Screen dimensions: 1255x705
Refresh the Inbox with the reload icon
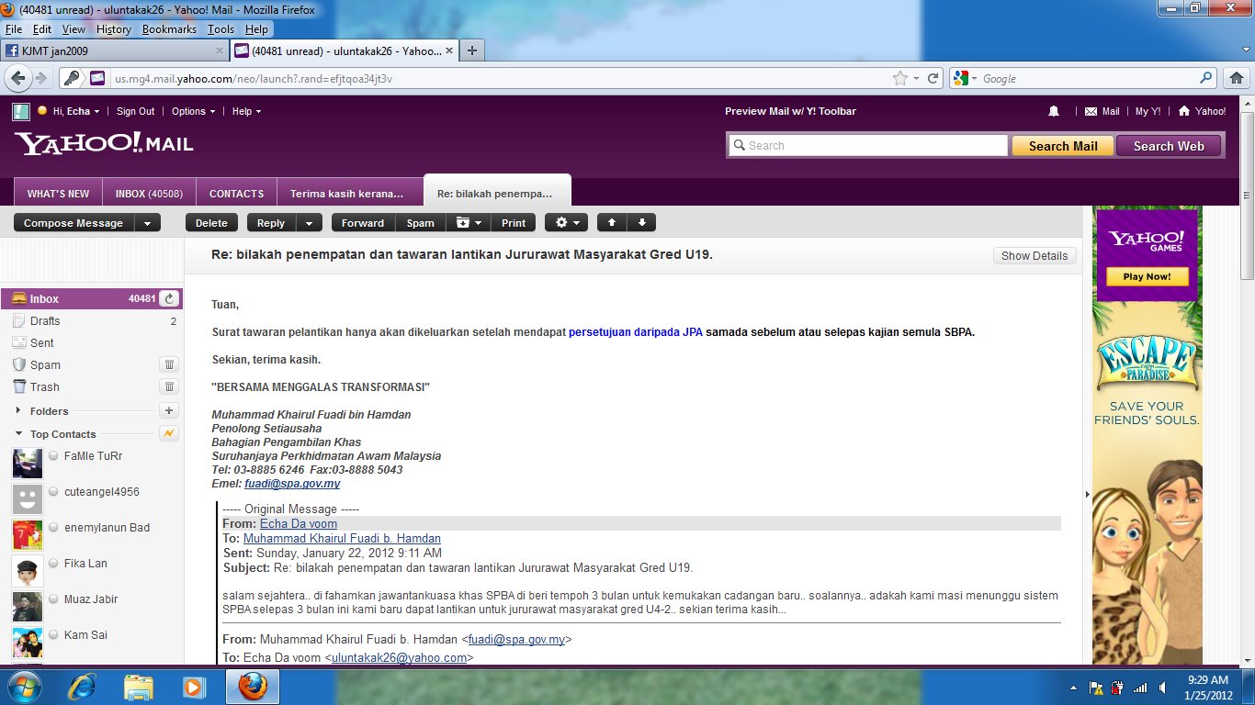pyautogui.click(x=169, y=298)
